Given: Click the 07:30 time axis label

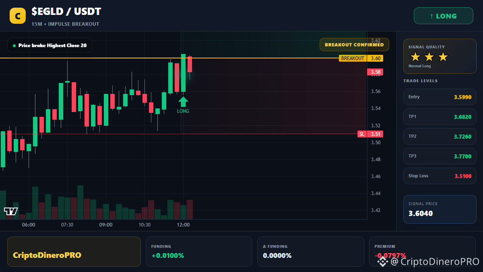Looking at the screenshot, I should pos(67,225).
